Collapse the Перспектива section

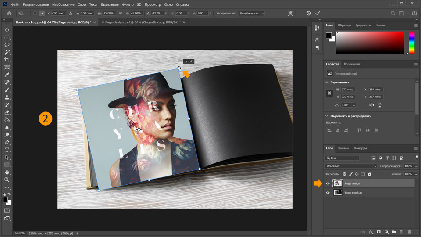[327, 82]
